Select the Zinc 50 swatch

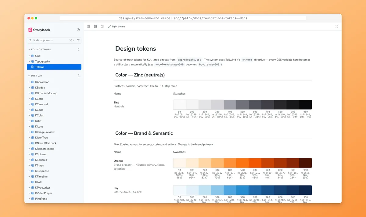pyautogui.click(x=179, y=105)
